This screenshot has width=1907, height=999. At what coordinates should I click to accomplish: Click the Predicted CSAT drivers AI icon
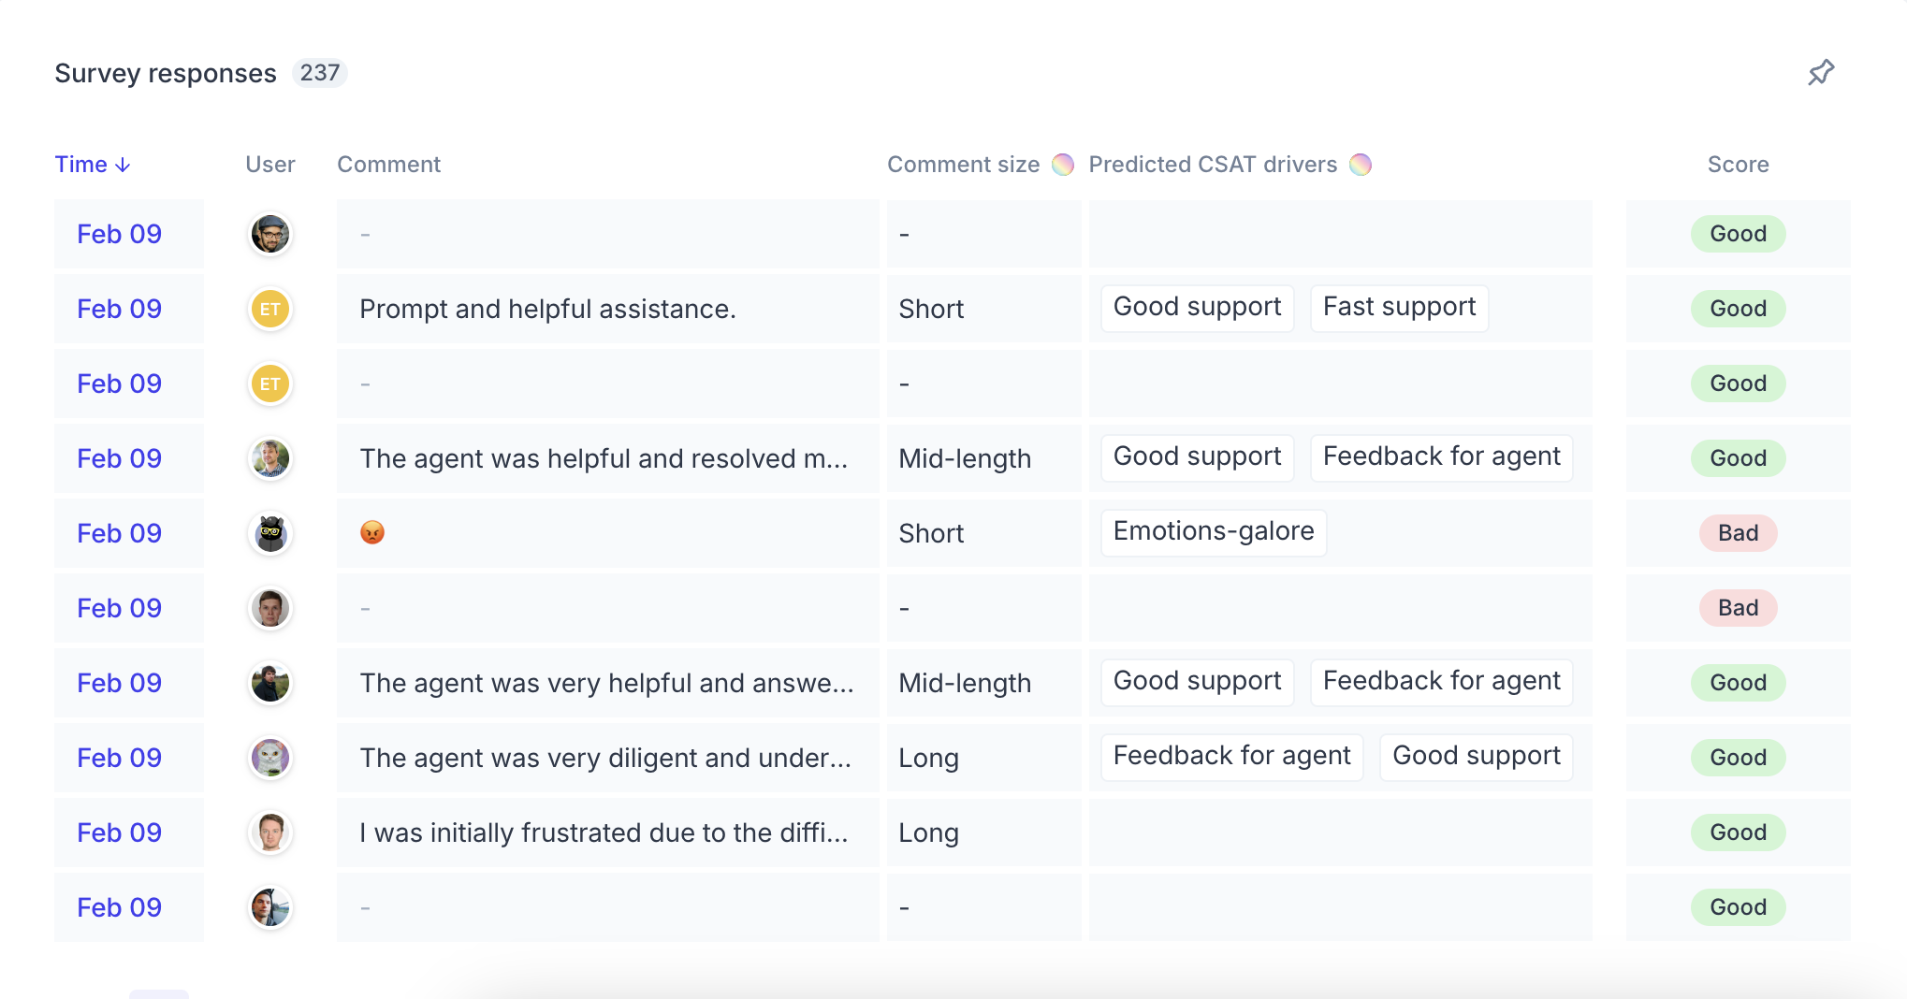click(1361, 165)
